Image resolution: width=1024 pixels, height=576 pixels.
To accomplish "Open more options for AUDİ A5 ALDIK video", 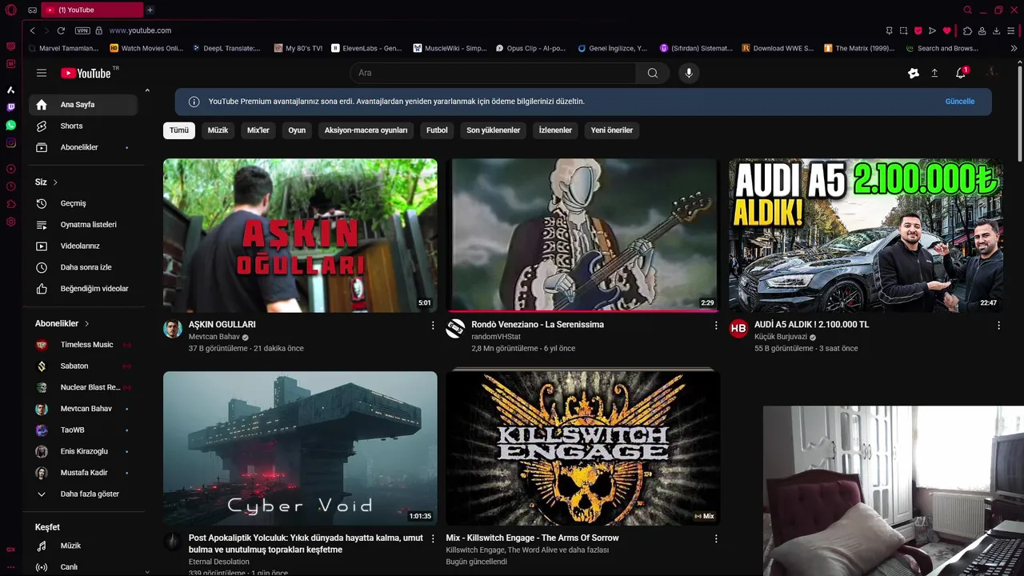I will (998, 326).
